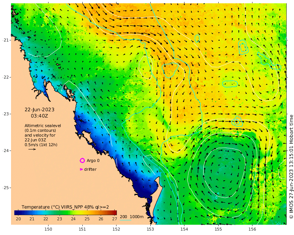This screenshot has width=294, height=235.
Task: Click longitude axis label 150
Action: (49, 229)
